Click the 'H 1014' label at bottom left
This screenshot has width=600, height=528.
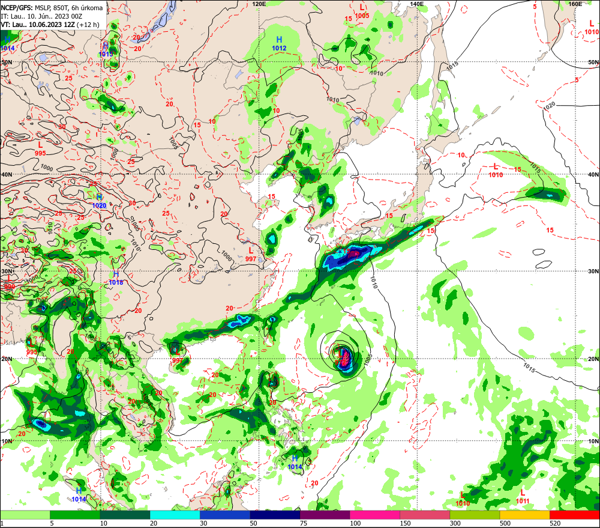(79, 495)
